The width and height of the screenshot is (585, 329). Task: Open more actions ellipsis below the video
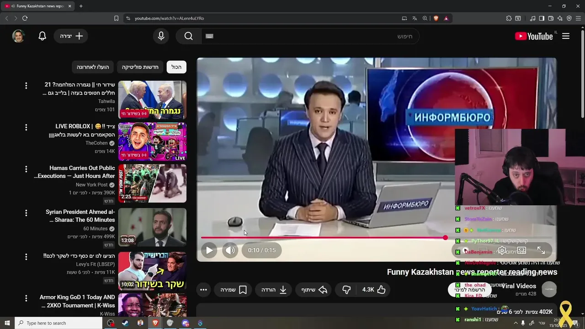(x=203, y=290)
